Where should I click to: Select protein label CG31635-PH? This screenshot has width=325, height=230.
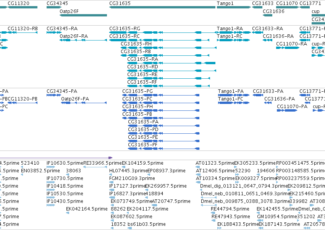(137, 107)
